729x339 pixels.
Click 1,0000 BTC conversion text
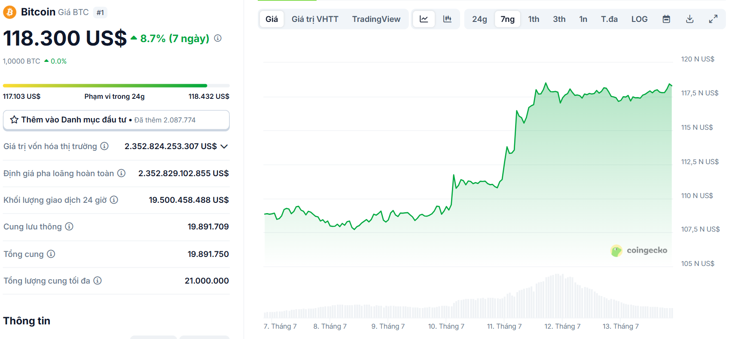21,61
